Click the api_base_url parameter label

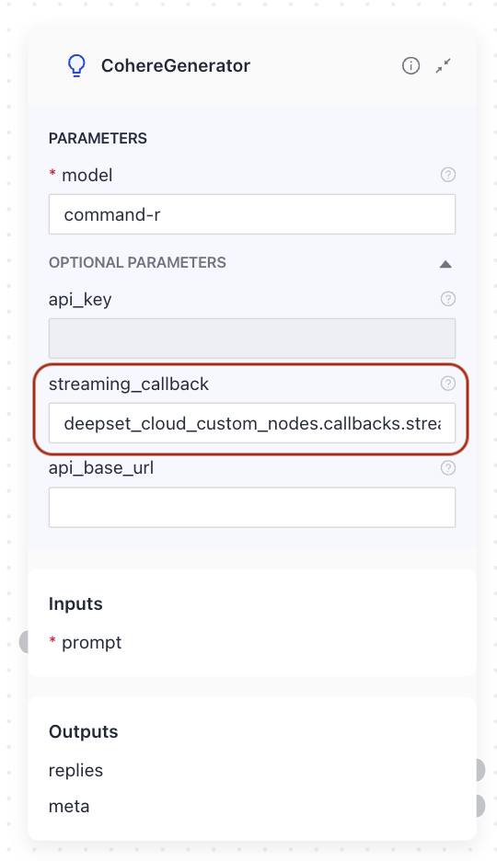(x=101, y=468)
